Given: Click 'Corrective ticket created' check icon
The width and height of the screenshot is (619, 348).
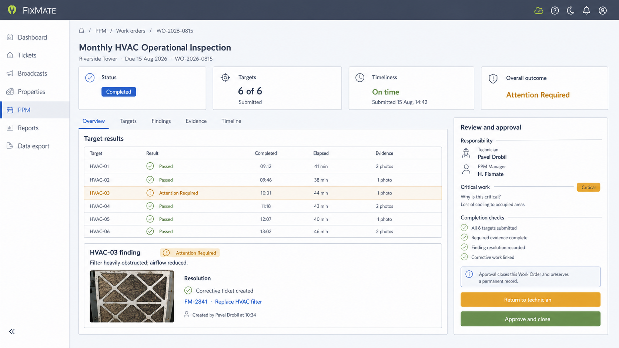Looking at the screenshot, I should 188,290.
